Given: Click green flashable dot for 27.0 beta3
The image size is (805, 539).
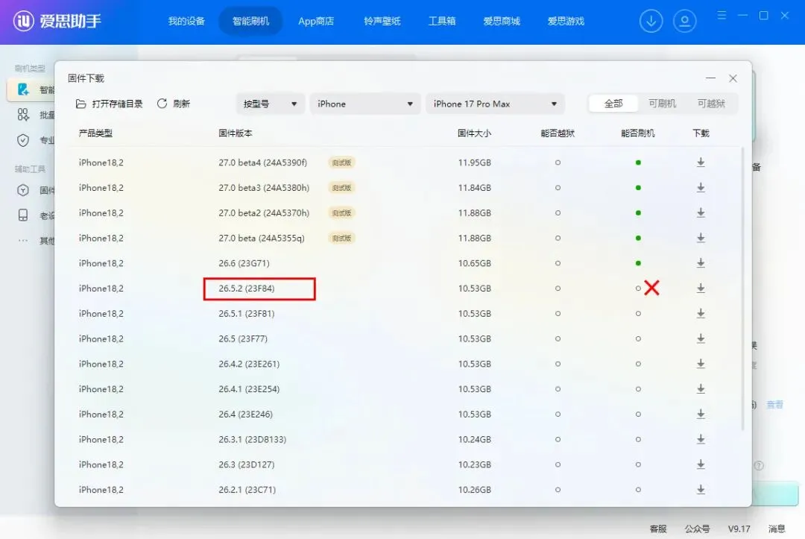Looking at the screenshot, I should 638,187.
